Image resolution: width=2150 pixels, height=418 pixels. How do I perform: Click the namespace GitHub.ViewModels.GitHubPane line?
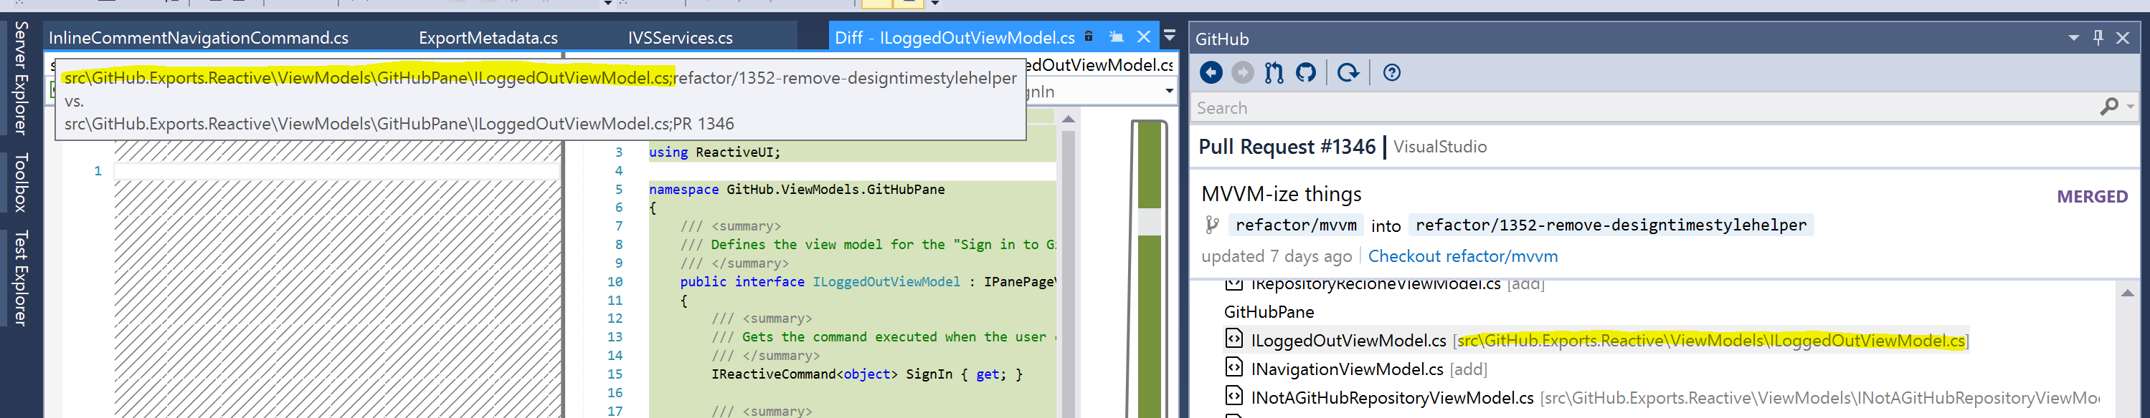pos(797,190)
